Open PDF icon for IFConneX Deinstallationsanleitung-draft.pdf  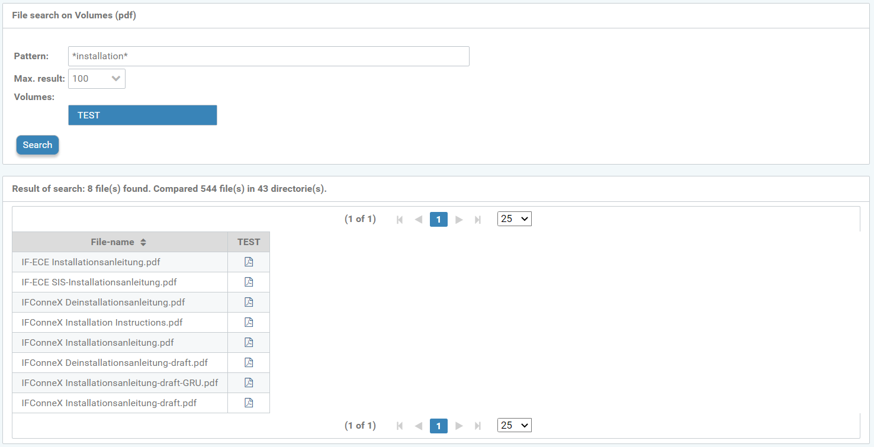pyautogui.click(x=249, y=362)
